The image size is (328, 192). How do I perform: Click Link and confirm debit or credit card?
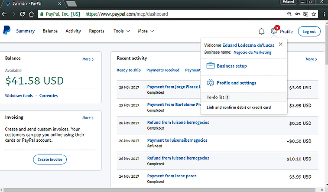pos(239,107)
